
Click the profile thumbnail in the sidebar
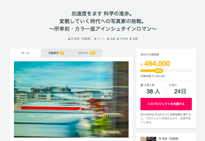(x=148, y=139)
